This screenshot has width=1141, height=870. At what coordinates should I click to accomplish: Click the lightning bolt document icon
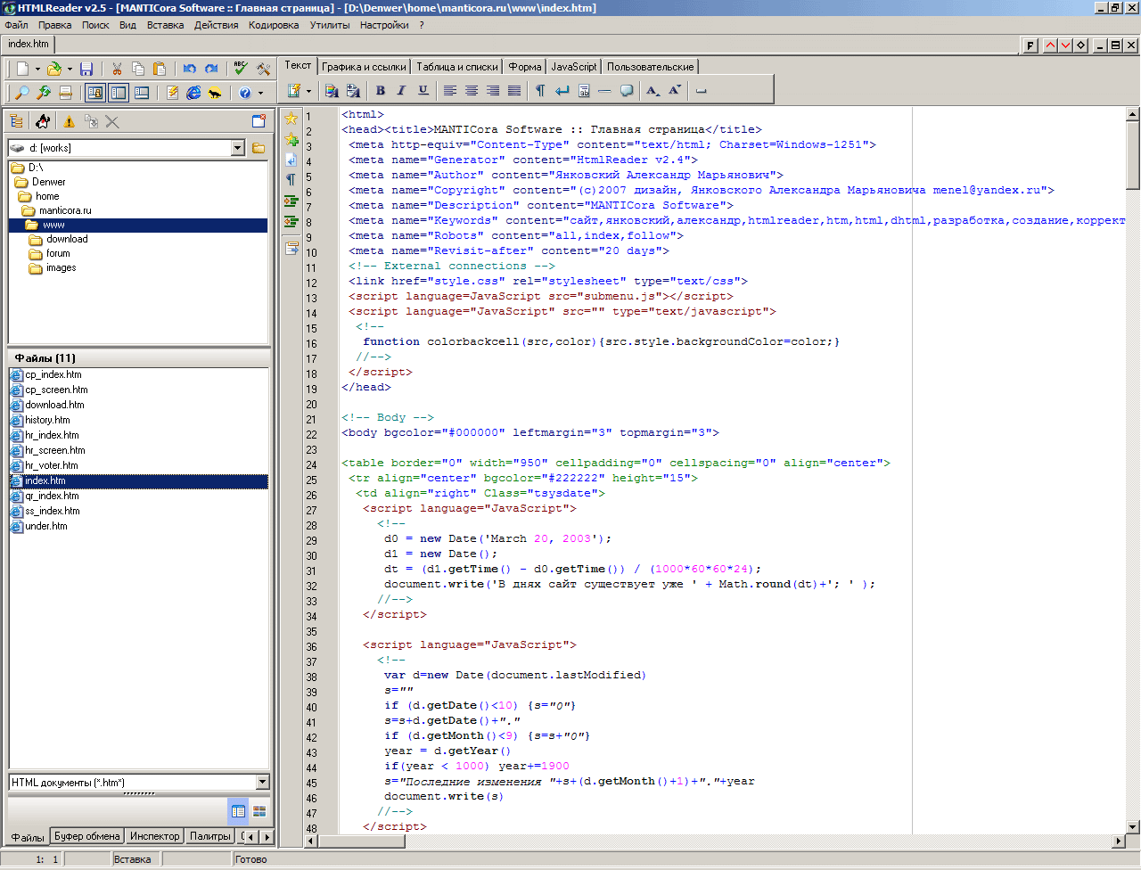pyautogui.click(x=172, y=93)
